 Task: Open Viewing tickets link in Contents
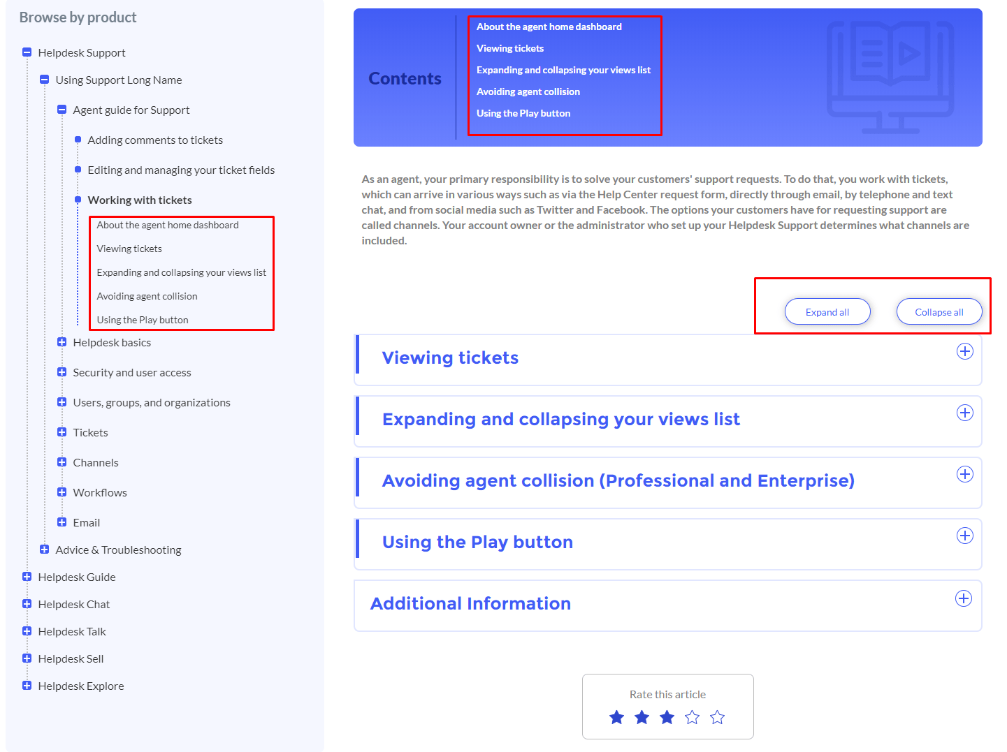[x=509, y=47]
